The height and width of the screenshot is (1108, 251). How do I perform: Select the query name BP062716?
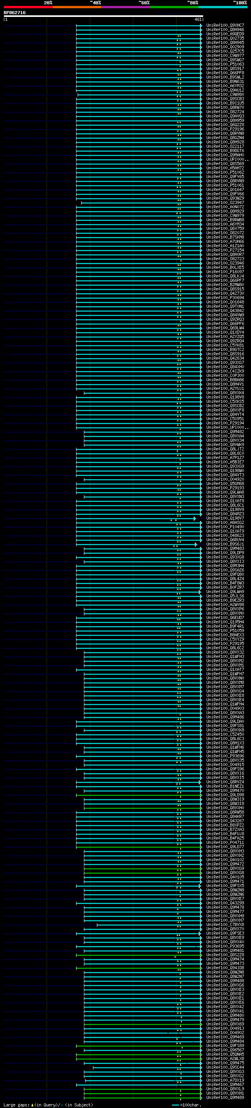(x=15, y=13)
